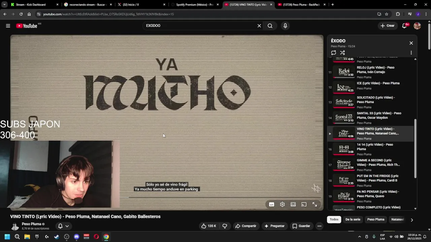Open more actions ellipsis below video
This screenshot has height=242, width=431.
click(319, 226)
